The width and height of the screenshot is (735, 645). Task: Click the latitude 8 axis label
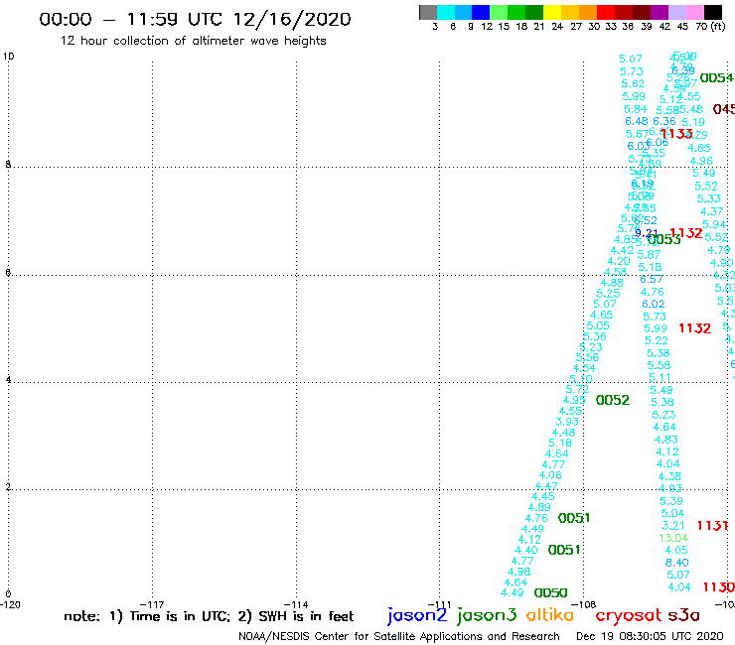(8, 165)
